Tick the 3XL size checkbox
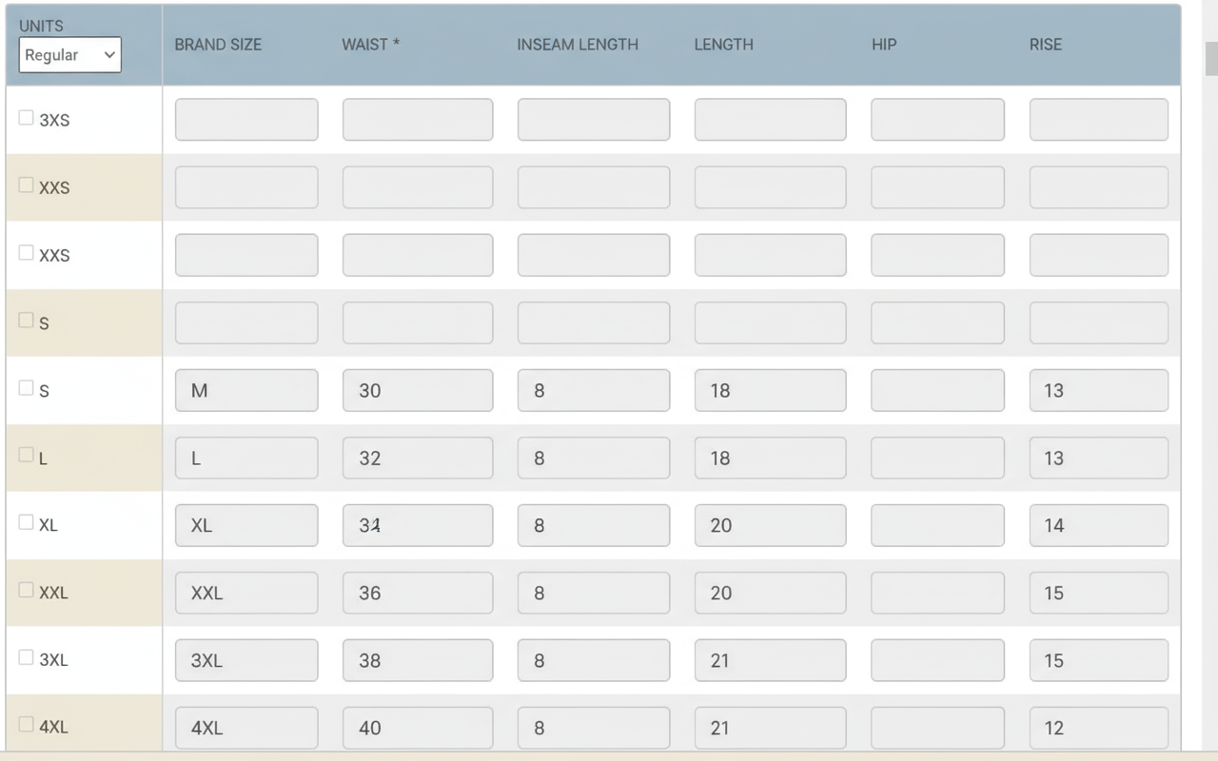Image resolution: width=1218 pixels, height=761 pixels. [27, 657]
